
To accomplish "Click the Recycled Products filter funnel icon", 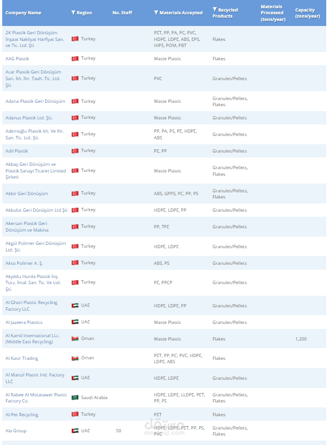I will pos(215,9).
